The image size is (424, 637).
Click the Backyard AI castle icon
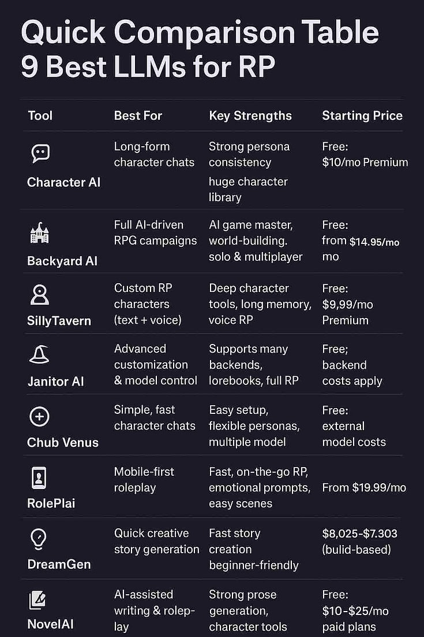pyautogui.click(x=40, y=233)
